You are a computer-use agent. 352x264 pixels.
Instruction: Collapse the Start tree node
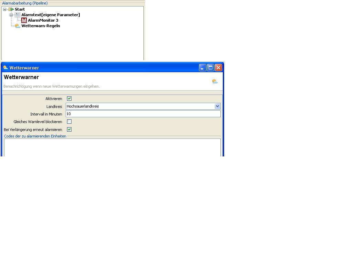(5, 9)
